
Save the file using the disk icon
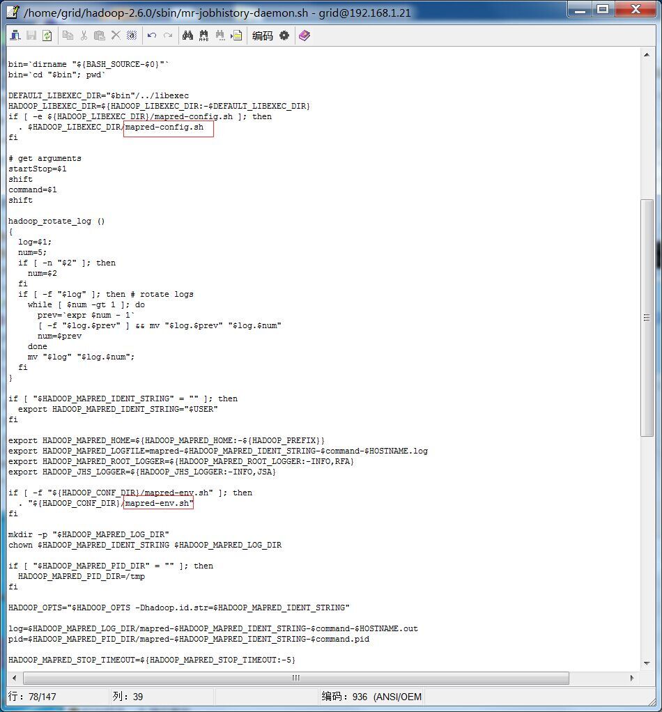[32, 36]
